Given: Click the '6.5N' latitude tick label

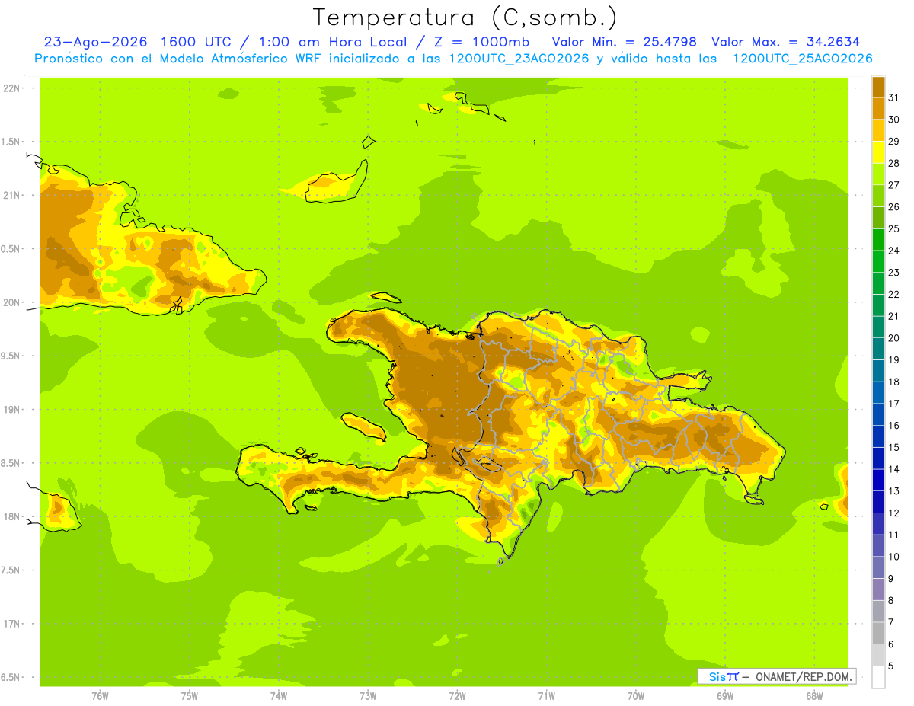Looking at the screenshot, I should [x=11, y=678].
